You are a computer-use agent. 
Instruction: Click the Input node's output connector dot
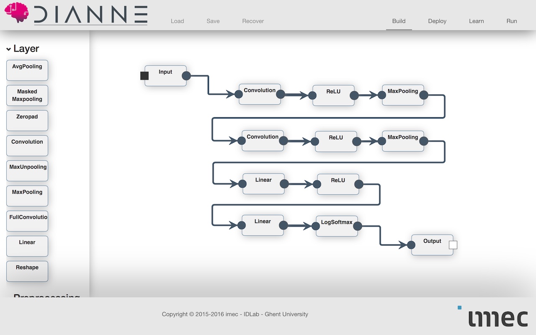(x=186, y=76)
